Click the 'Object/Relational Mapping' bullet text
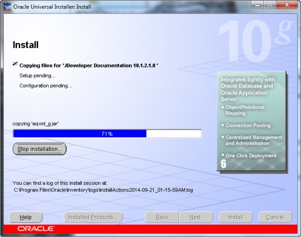Image resolution: width=301 pixels, height=237 pixels. click(x=245, y=110)
